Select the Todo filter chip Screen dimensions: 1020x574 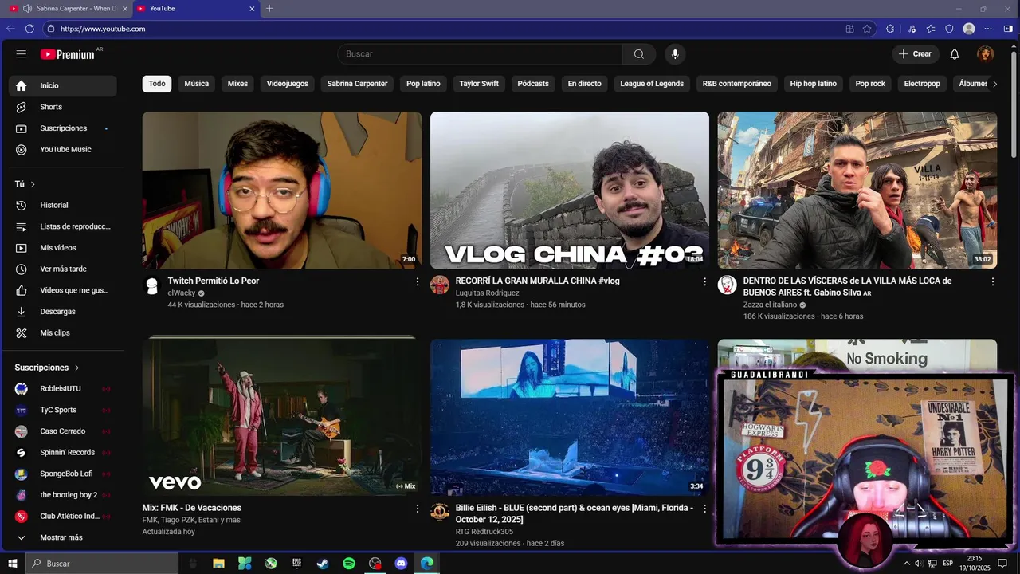[x=157, y=84]
